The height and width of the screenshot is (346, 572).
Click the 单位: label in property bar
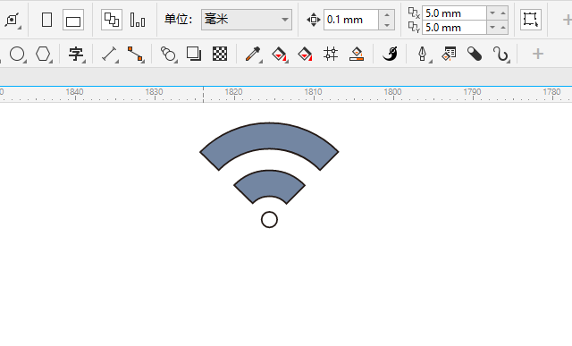click(x=179, y=20)
